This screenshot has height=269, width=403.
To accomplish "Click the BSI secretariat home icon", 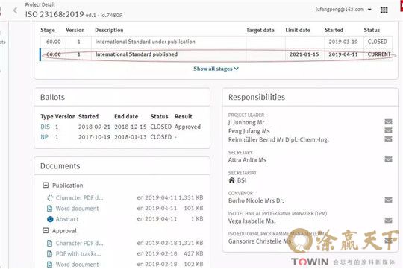I will [x=231, y=180].
